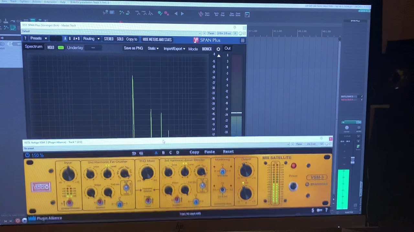Open the SPAN Plus hamburger menu

tap(243, 40)
